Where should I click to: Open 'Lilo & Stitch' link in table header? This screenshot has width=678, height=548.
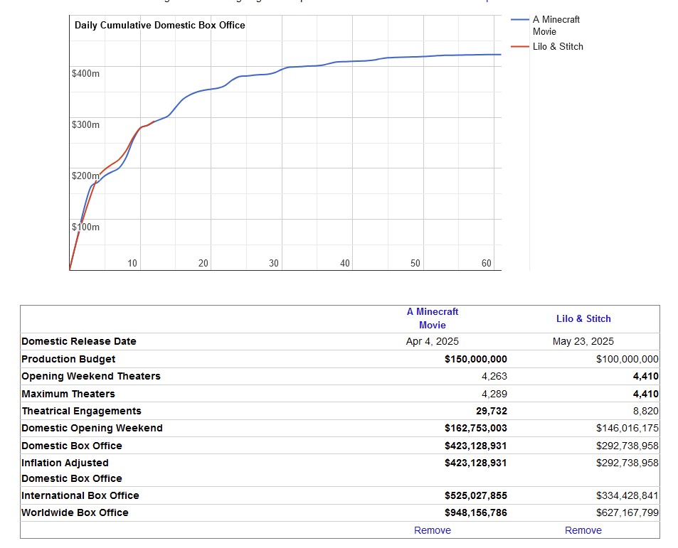coord(583,319)
